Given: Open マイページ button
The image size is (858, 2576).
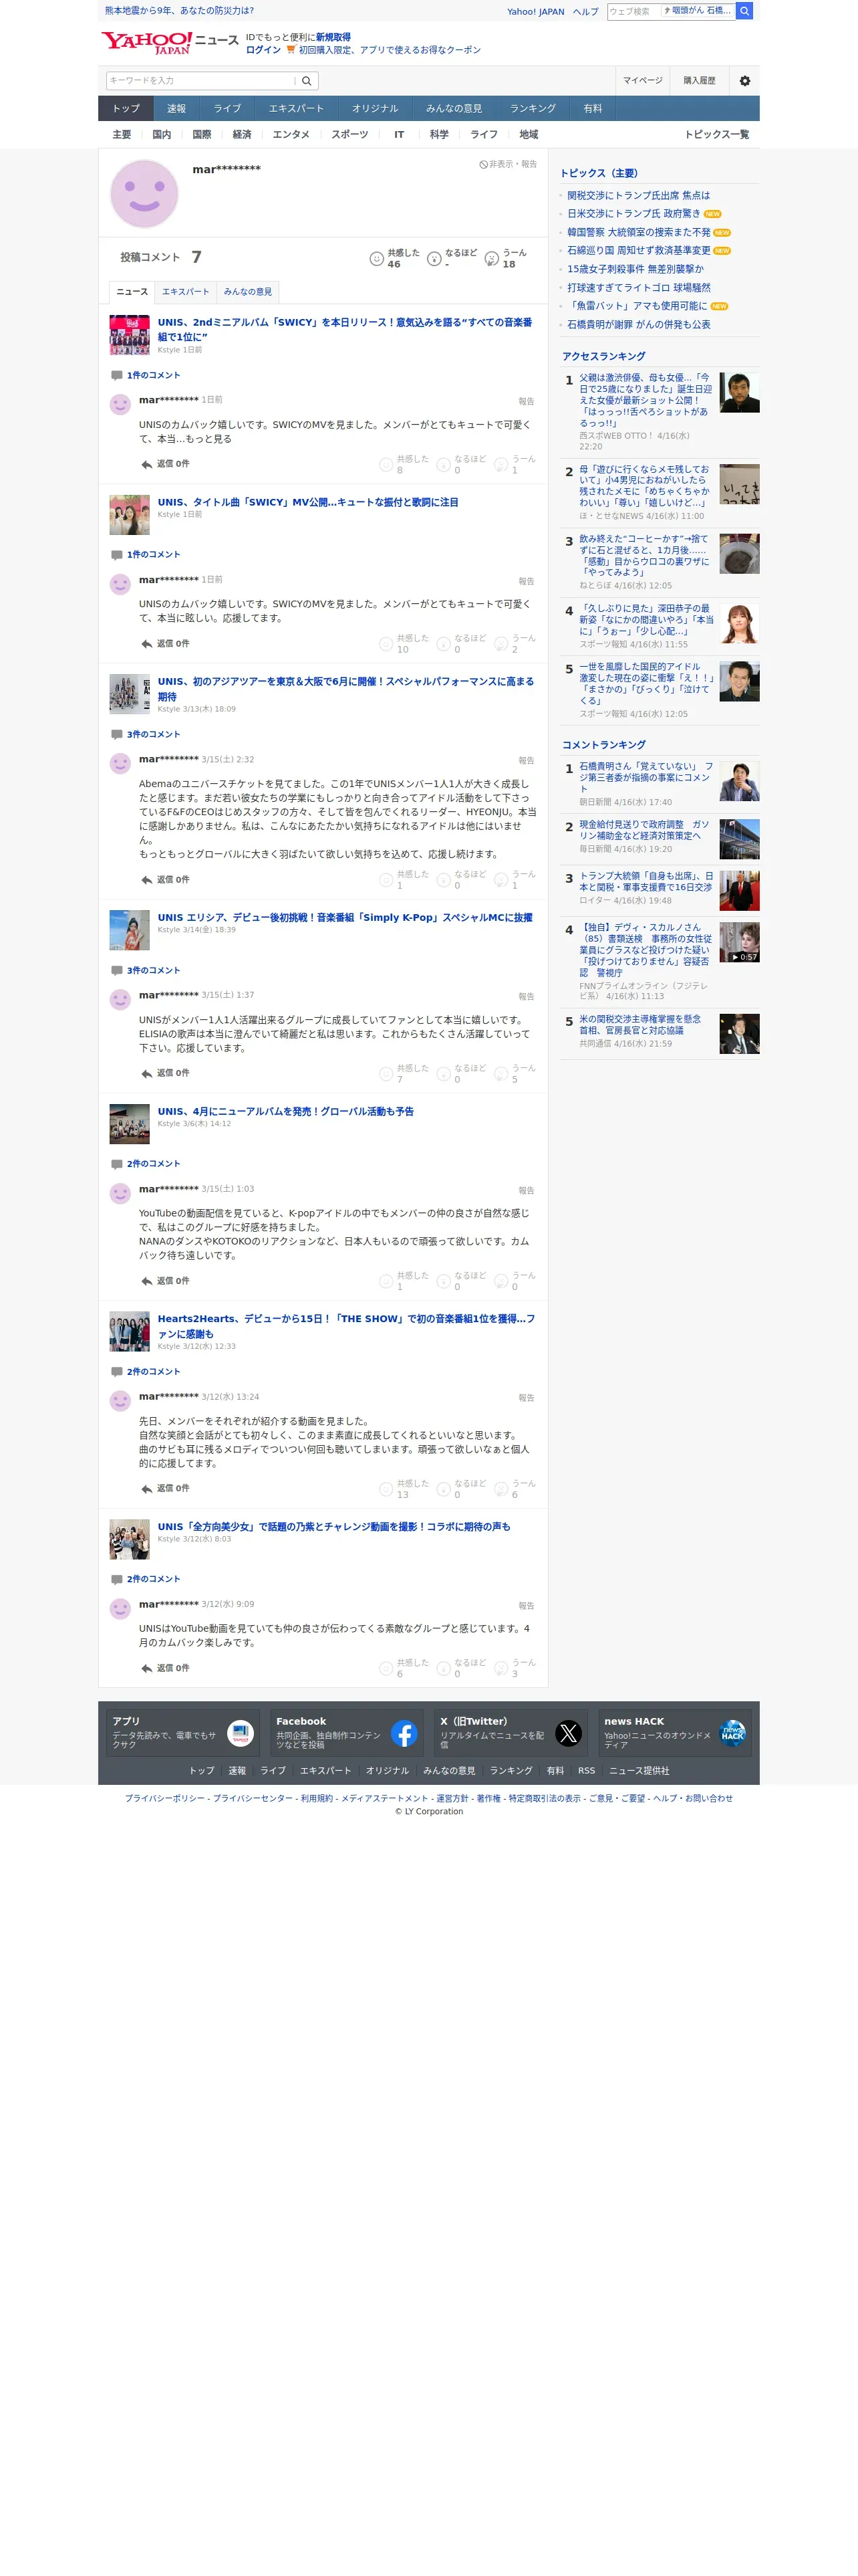Looking at the screenshot, I should point(642,81).
